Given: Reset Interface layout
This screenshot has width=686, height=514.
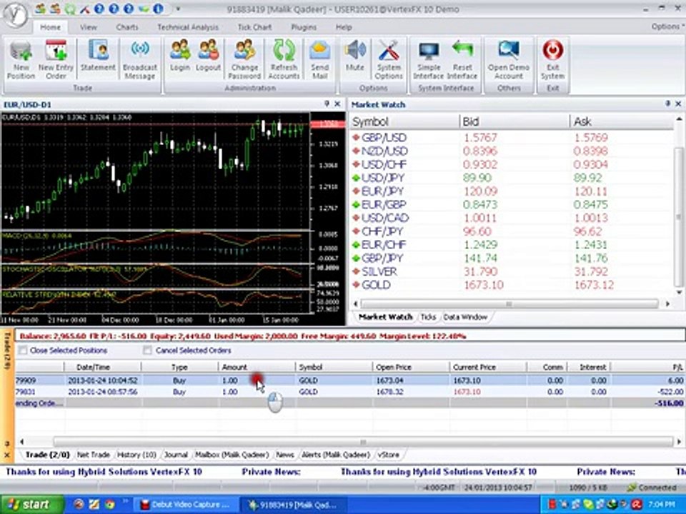Looking at the screenshot, I should [462, 60].
